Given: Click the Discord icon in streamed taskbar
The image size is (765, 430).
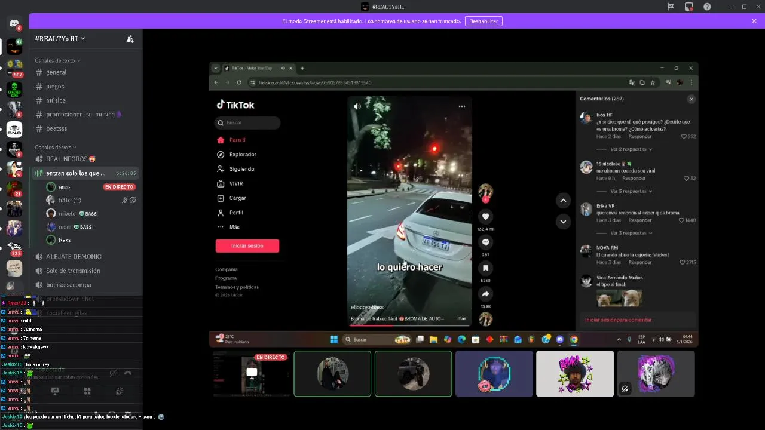Looking at the screenshot, I should click(560, 339).
